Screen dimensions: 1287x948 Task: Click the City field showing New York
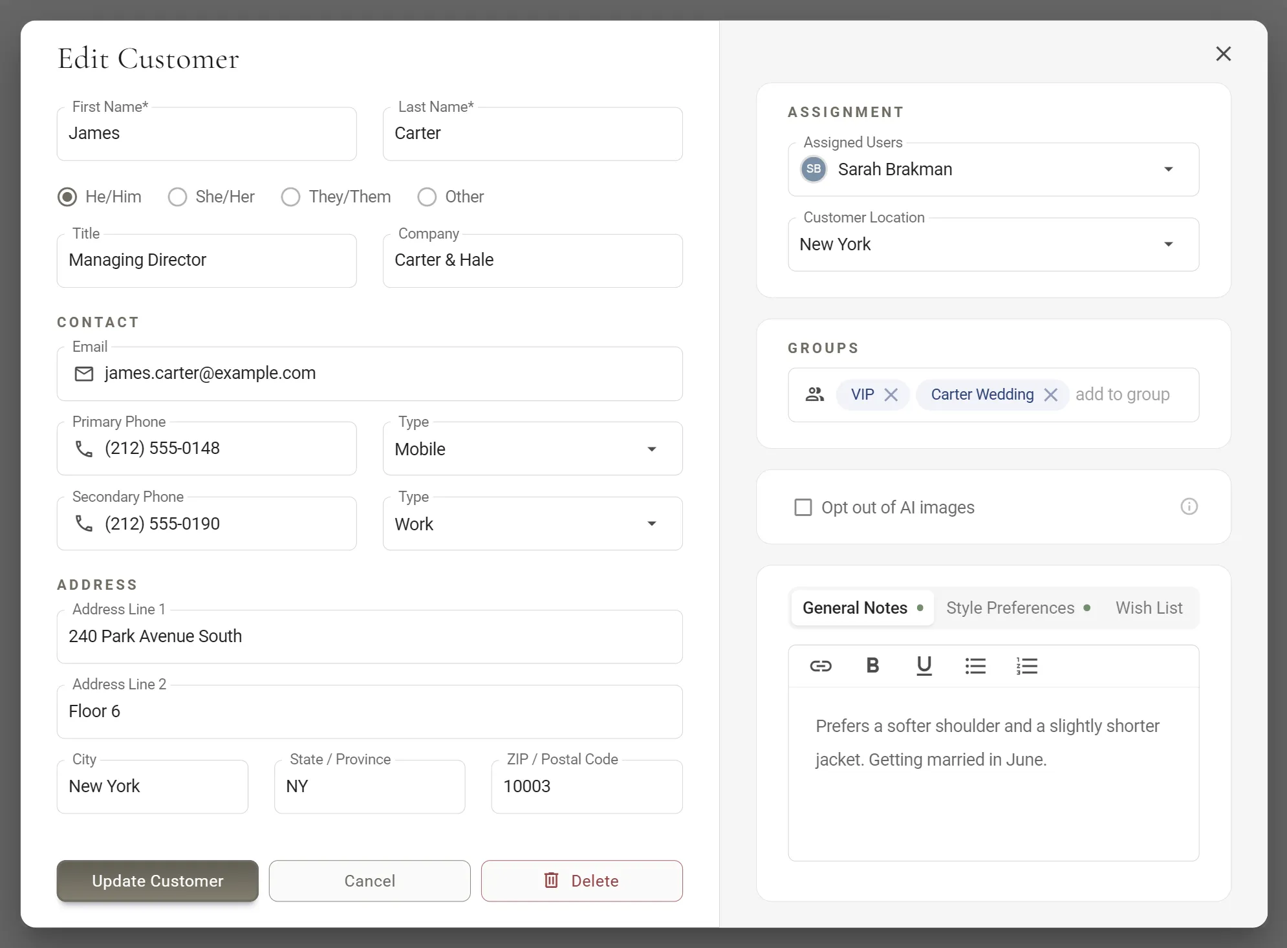tap(152, 786)
